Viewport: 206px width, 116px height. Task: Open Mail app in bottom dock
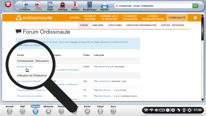click(x=23, y=111)
